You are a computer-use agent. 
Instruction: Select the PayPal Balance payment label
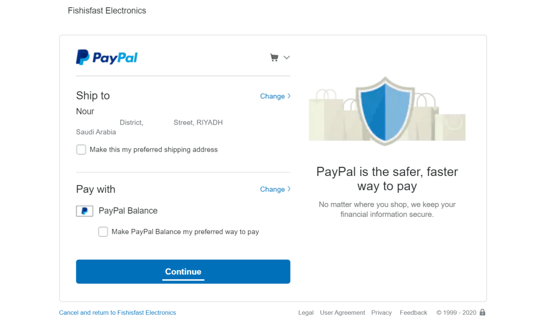[x=128, y=211]
